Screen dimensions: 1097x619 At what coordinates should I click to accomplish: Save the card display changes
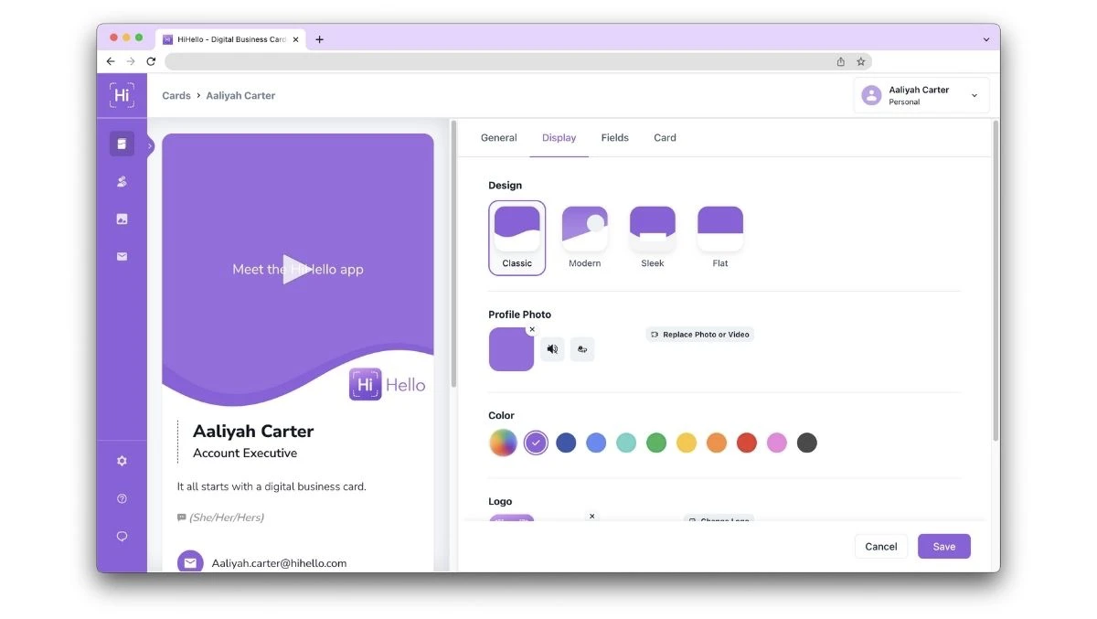click(943, 546)
